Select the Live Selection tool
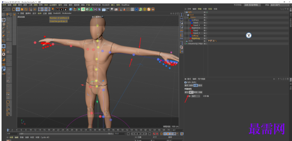The width and height of the screenshot is (292, 141). [x=14, y=9]
